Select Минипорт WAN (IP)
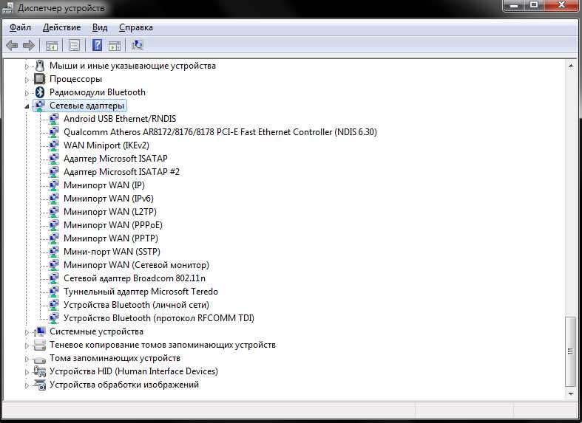 pos(104,185)
